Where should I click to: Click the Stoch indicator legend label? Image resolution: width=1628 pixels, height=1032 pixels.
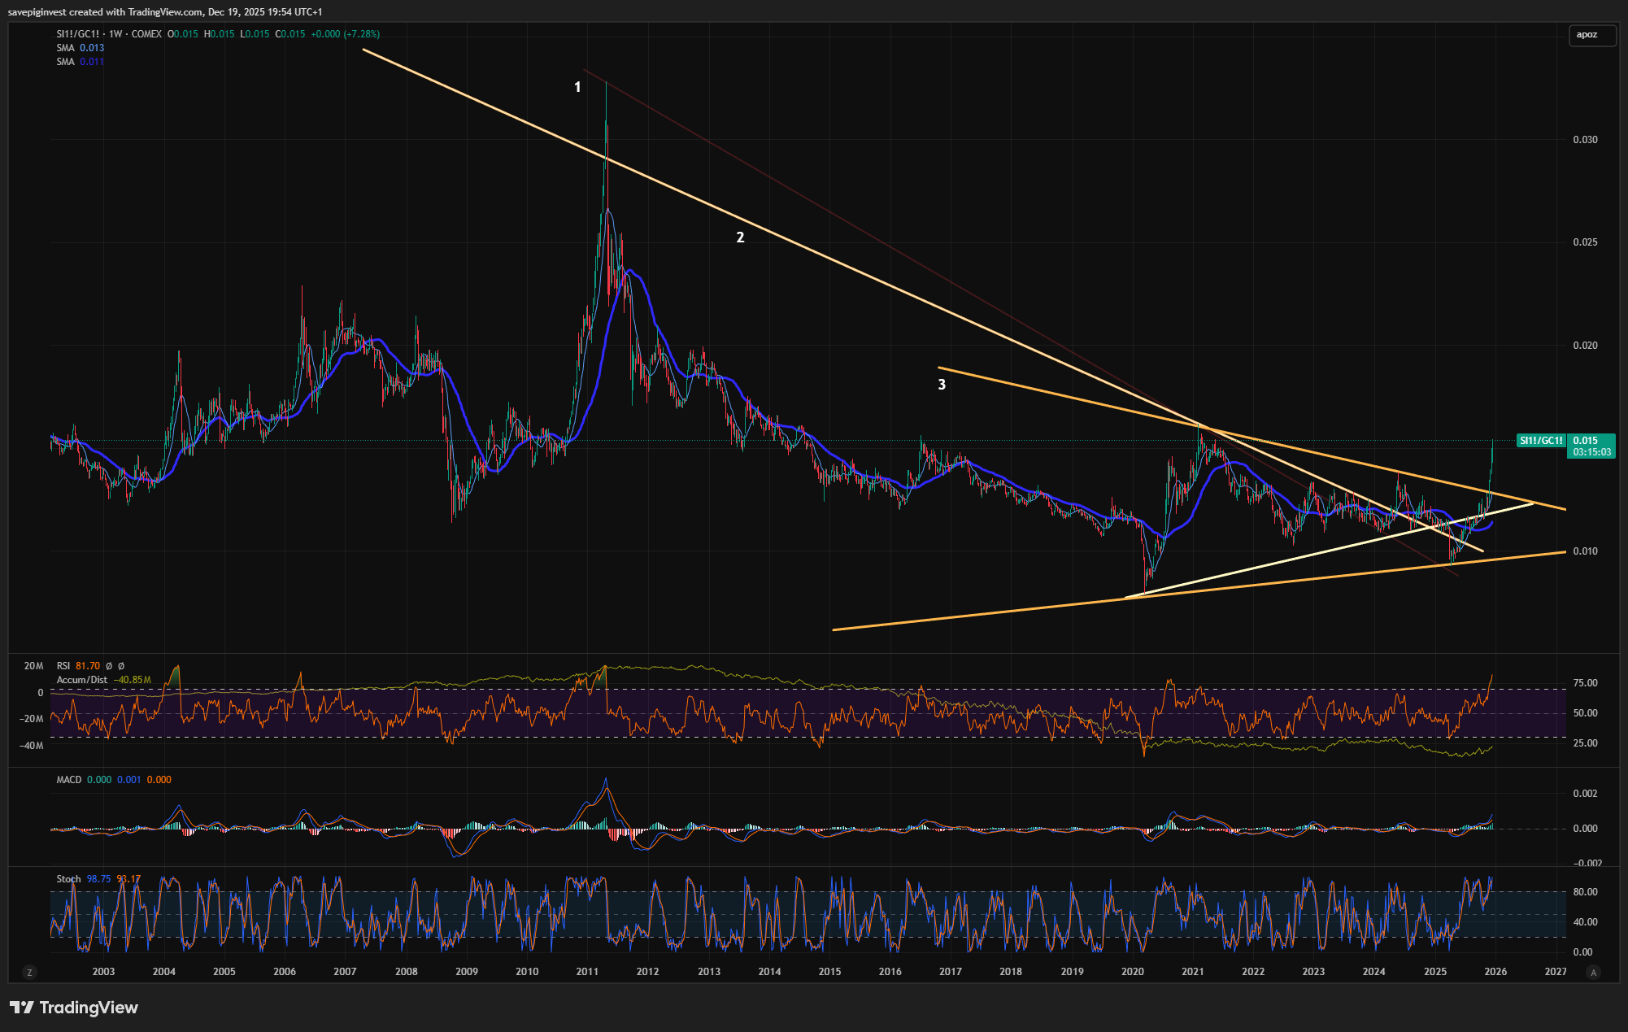coord(68,879)
